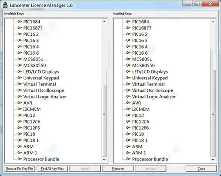Close the dialog with Close button
This screenshot has height=176, width=221.
tap(201, 169)
